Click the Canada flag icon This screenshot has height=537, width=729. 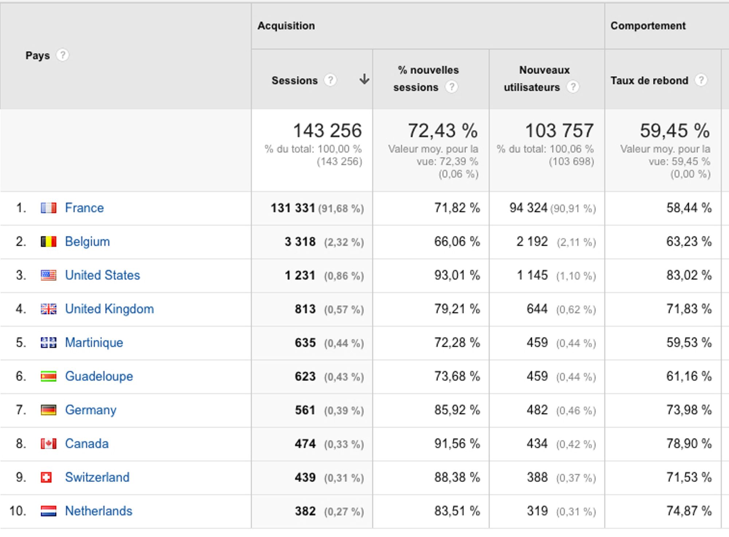pos(48,444)
